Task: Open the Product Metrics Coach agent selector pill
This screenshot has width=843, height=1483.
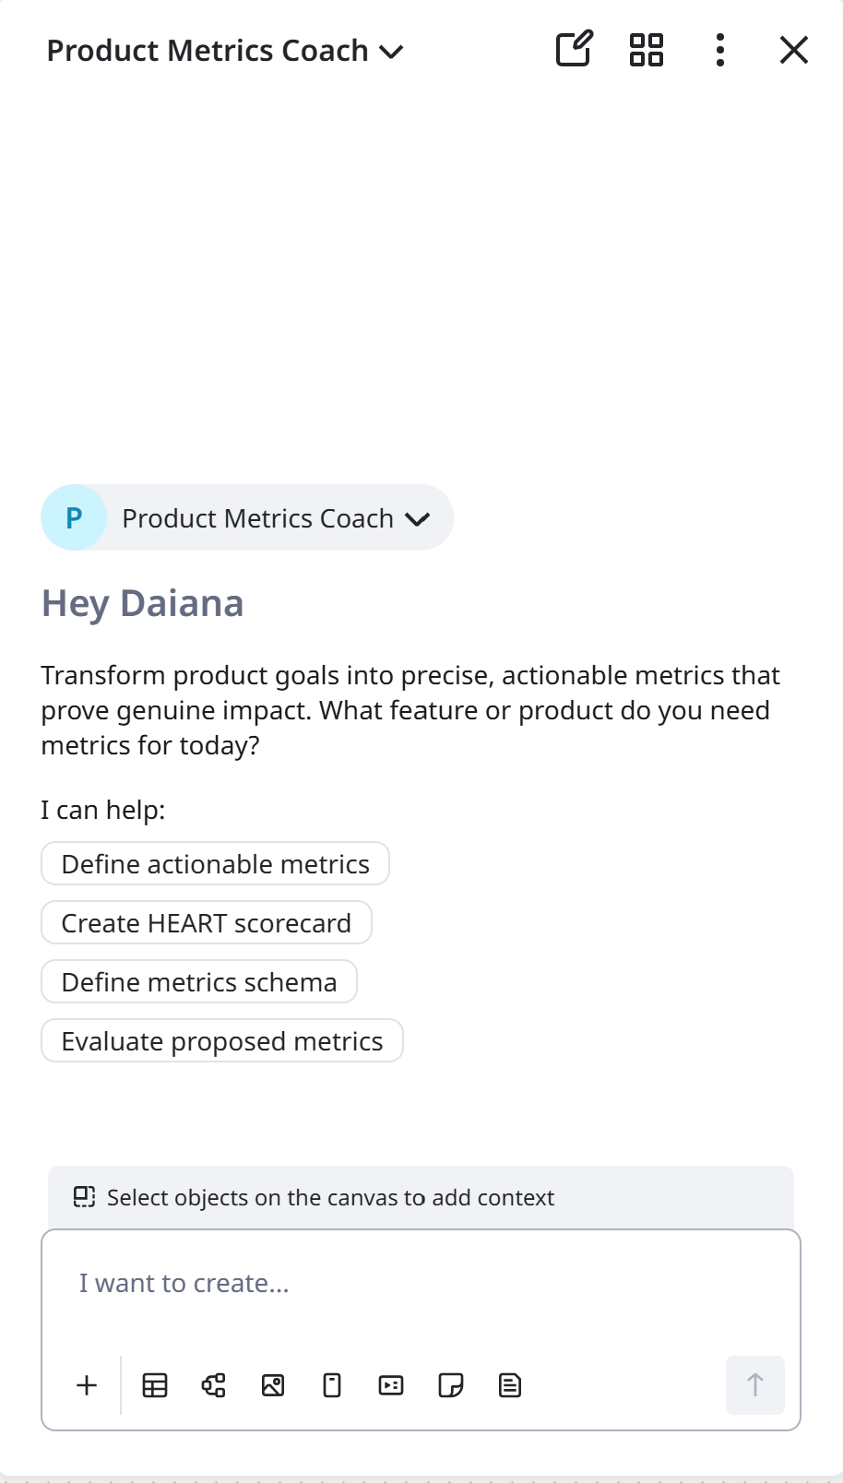Action: pos(247,518)
